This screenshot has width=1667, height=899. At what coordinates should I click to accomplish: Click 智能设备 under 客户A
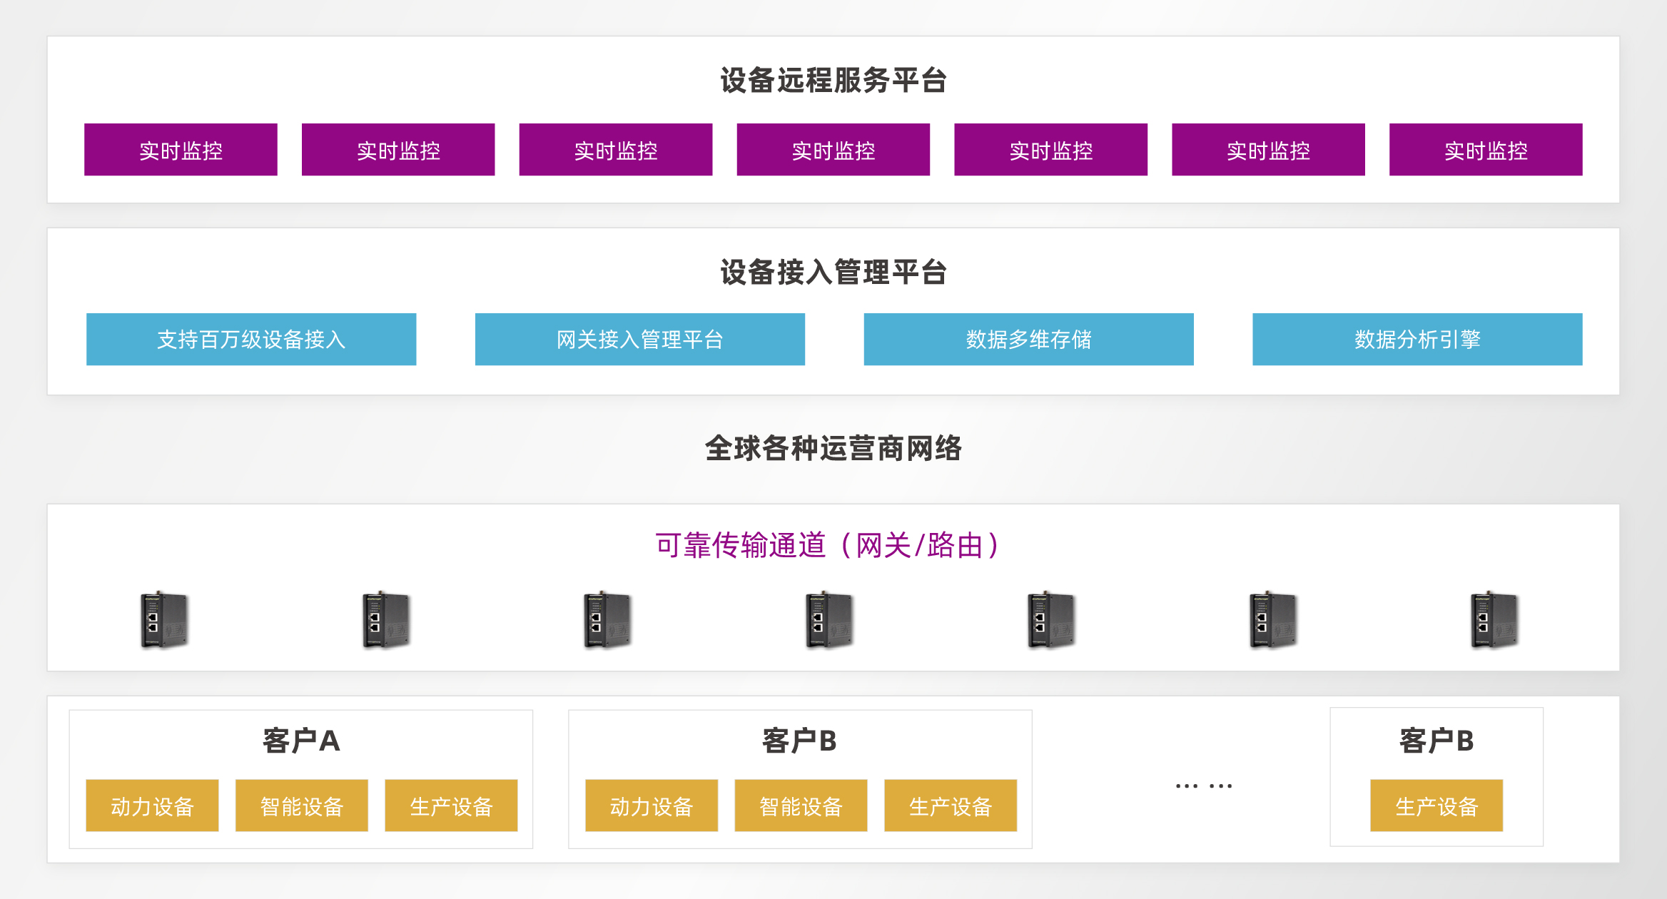click(302, 806)
